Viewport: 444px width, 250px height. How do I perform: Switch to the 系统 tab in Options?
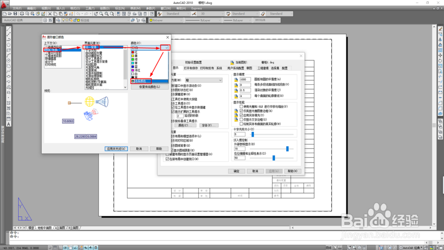[x=219, y=68]
